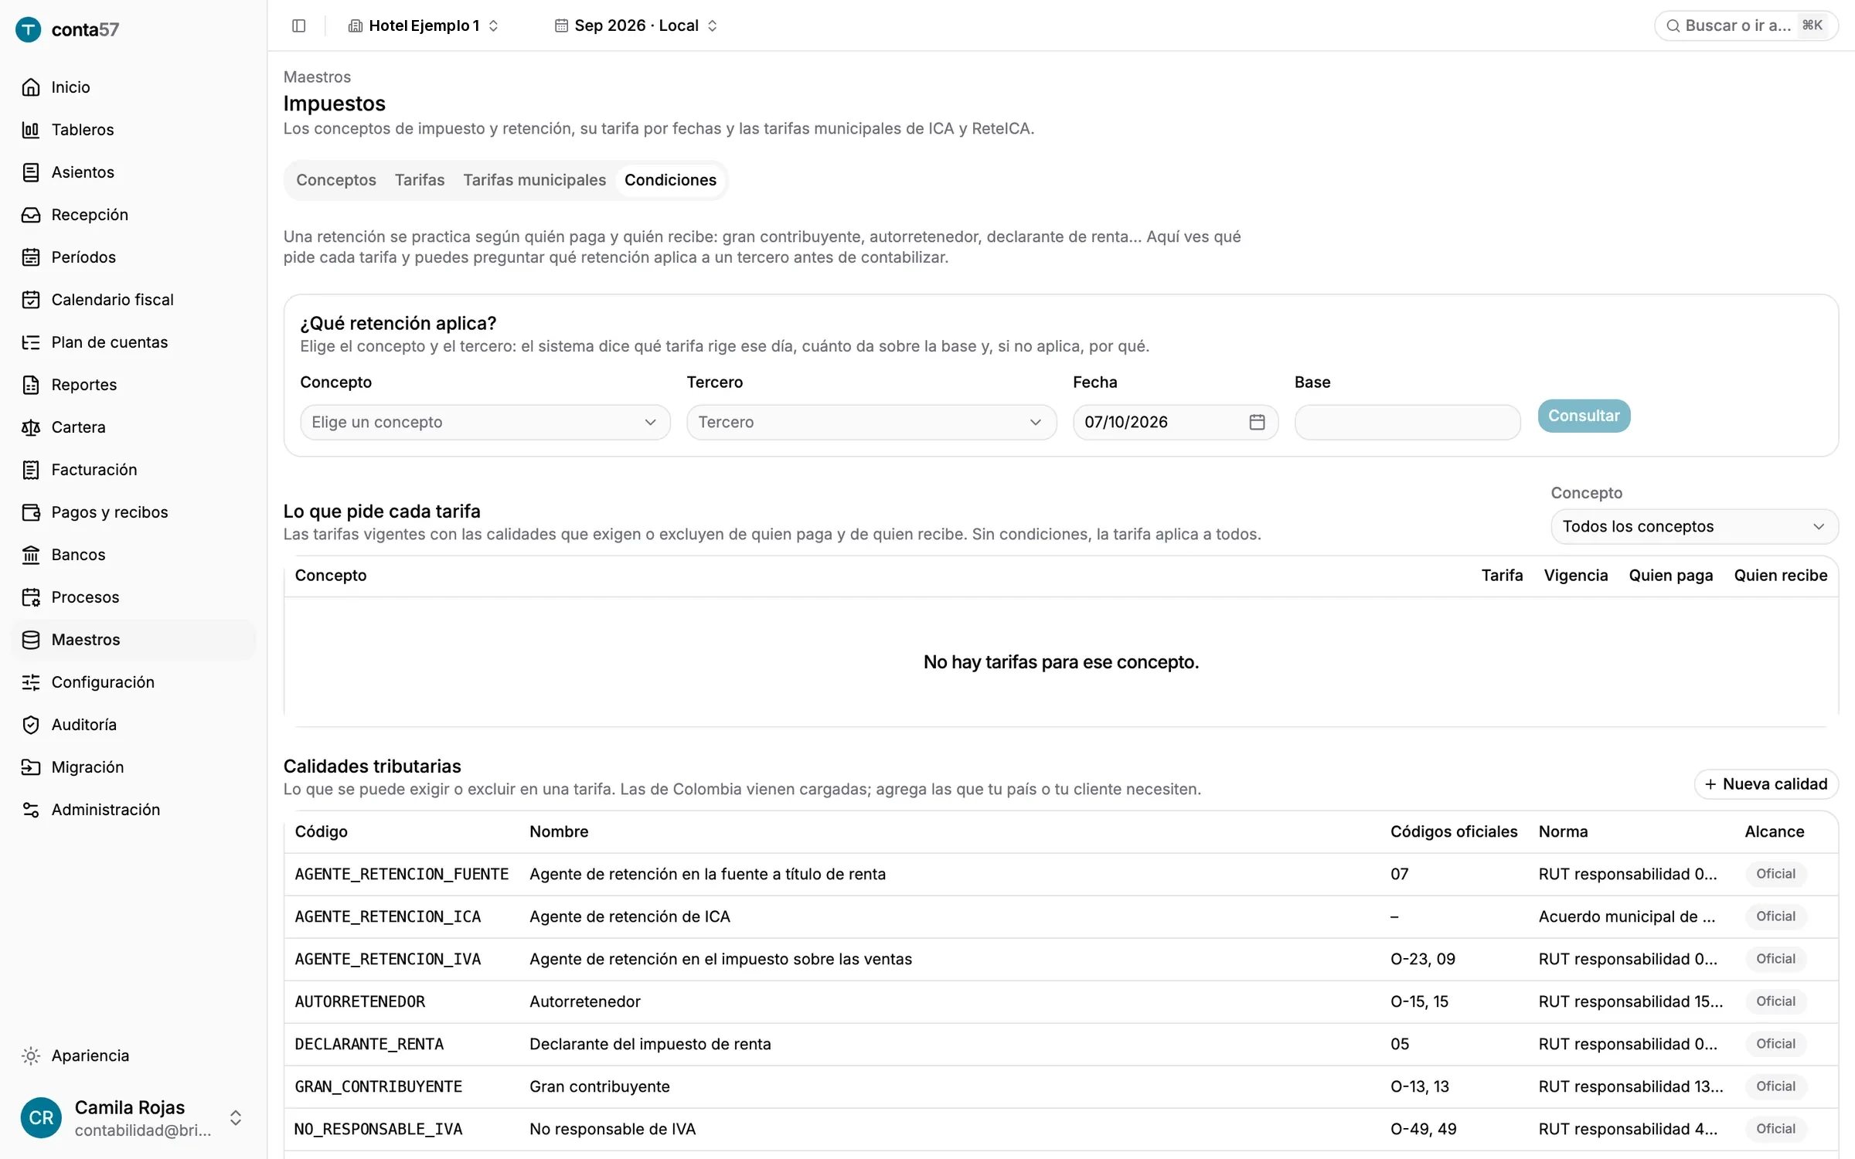Open Procesos icon in sidebar
The height and width of the screenshot is (1159, 1855).
pyautogui.click(x=31, y=597)
